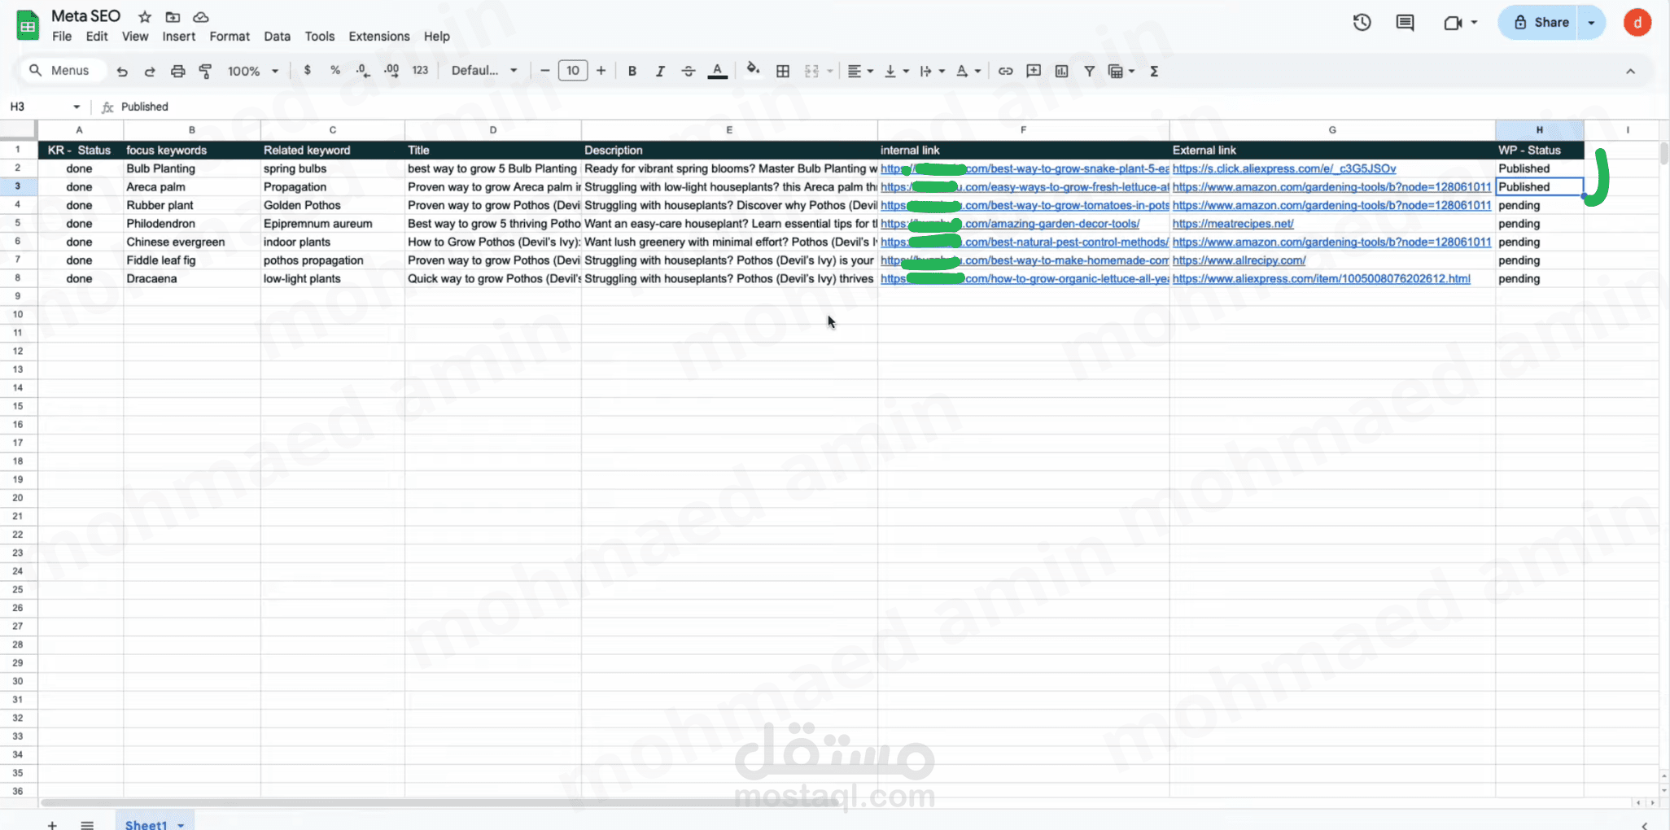Open more number formats (123)
The height and width of the screenshot is (830, 1670).
420,71
